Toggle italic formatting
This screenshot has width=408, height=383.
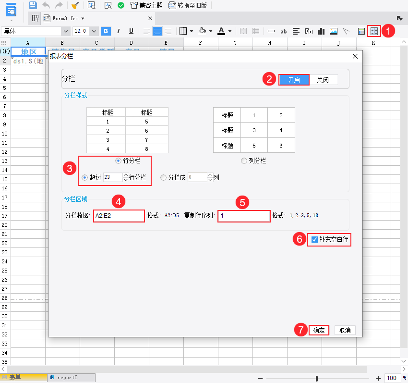[119, 31]
